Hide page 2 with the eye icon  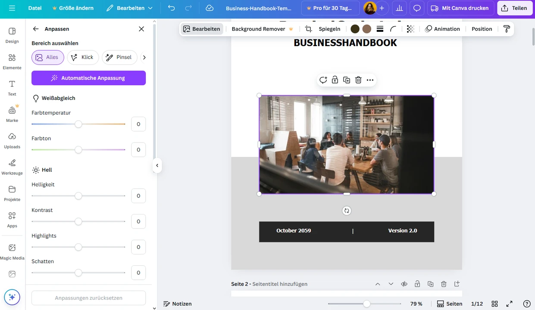click(404, 284)
